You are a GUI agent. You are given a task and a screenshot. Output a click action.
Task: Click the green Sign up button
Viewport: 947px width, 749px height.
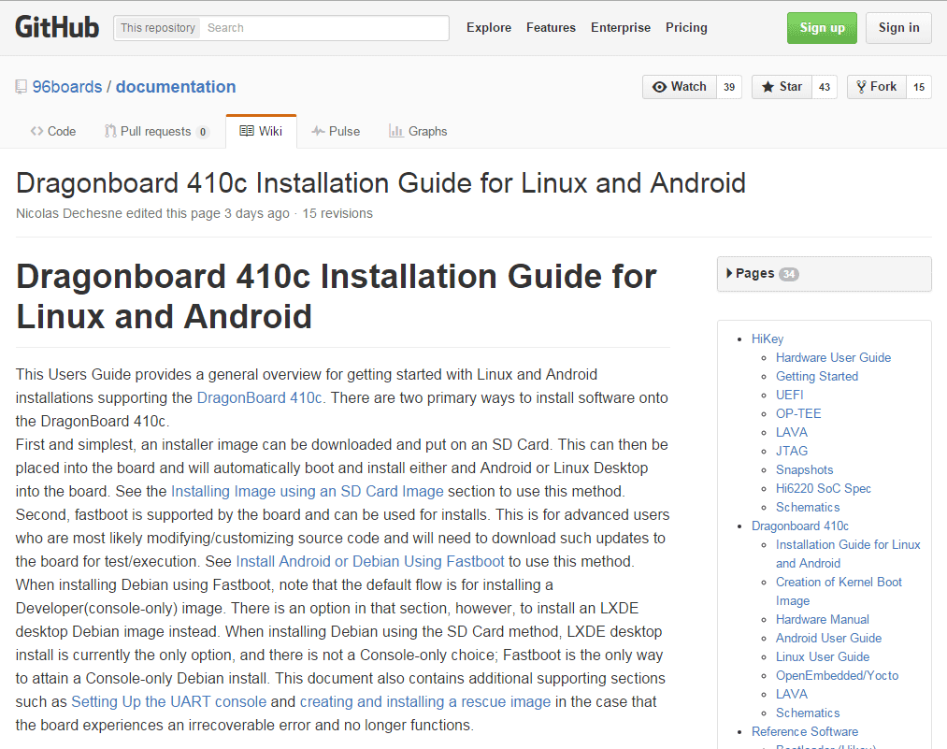click(822, 28)
